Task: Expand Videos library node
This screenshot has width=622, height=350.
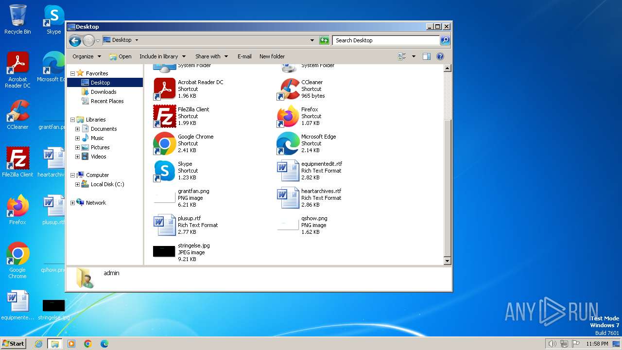Action: click(x=77, y=157)
